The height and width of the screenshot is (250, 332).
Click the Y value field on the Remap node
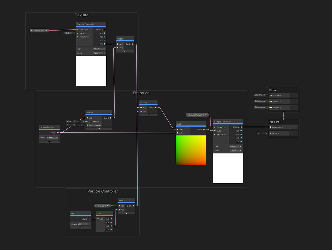click(x=78, y=121)
